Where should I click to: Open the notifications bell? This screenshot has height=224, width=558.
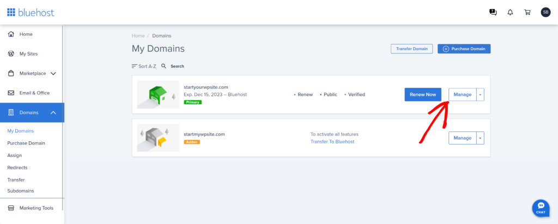510,12
